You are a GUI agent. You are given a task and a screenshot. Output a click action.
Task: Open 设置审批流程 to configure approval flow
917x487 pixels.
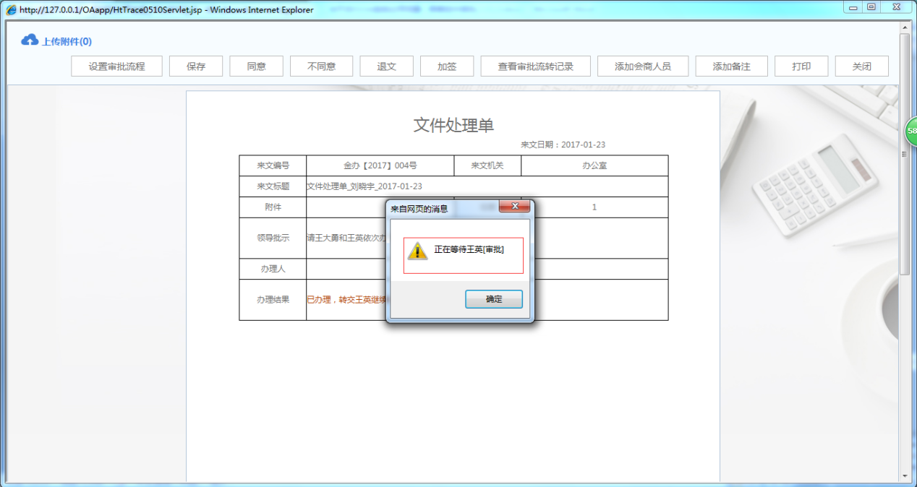[x=116, y=66]
